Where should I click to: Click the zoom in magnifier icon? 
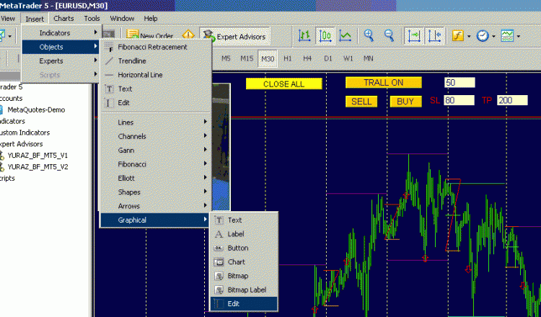[369, 35]
